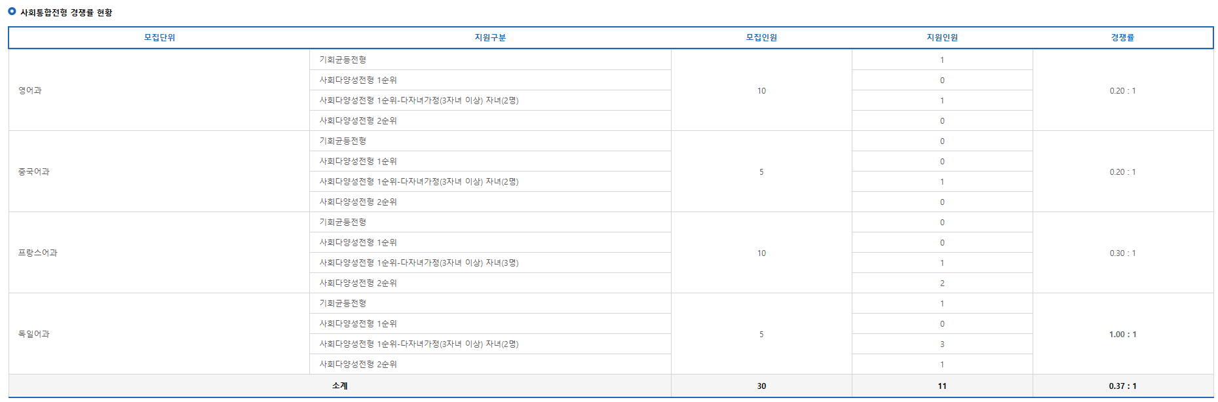The width and height of the screenshot is (1218, 402).
Task: Click the 소계 subtotal row label
Action: pyautogui.click(x=340, y=386)
